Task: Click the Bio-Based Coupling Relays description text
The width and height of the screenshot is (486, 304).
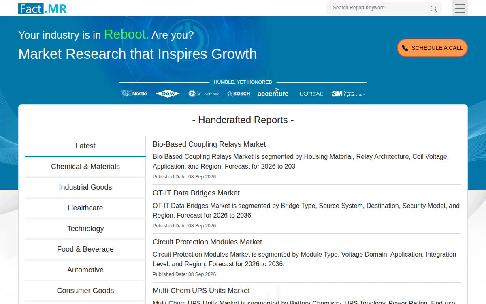Action: [301, 161]
